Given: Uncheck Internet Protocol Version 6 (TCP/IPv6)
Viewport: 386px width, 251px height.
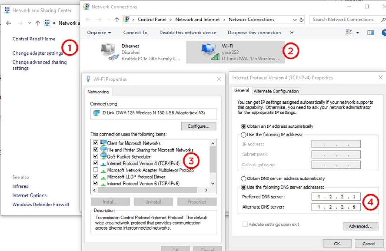Looking at the screenshot, I should (96, 183).
